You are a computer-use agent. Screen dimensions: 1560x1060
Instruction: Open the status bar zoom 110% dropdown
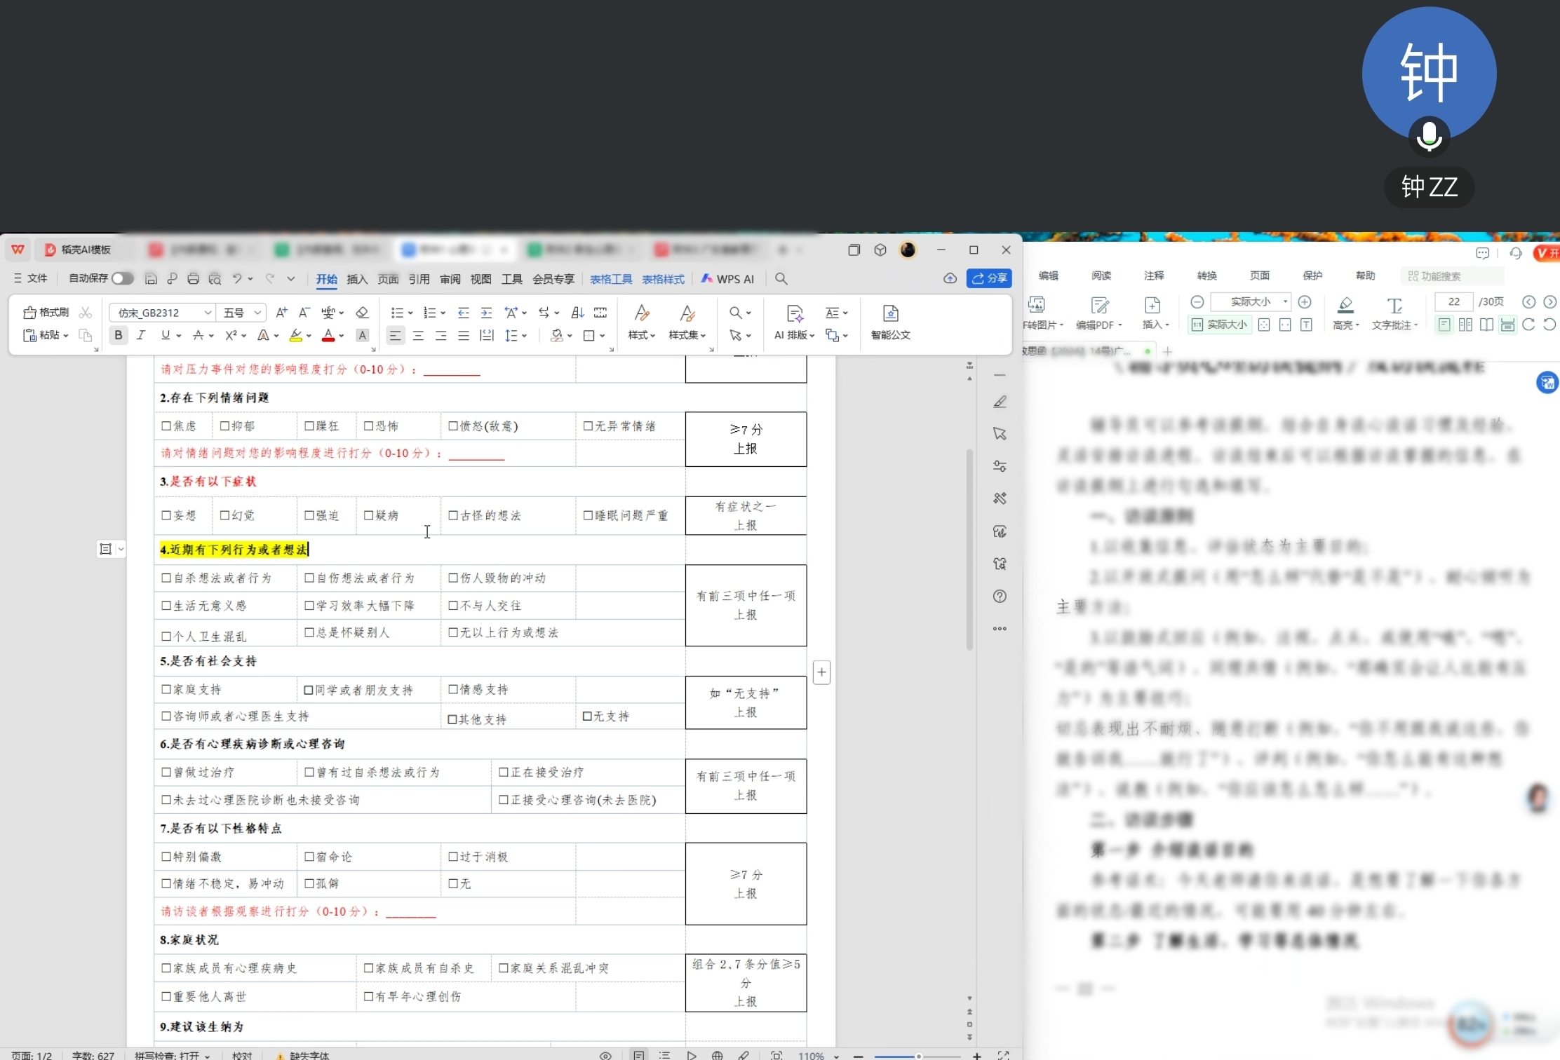(x=836, y=1056)
